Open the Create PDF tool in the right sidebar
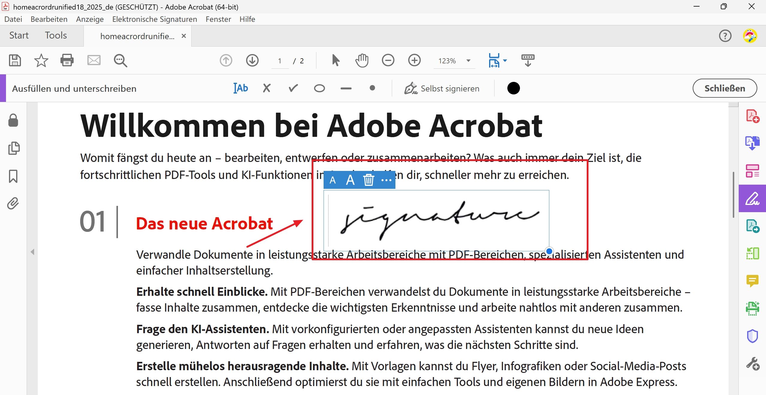The image size is (766, 395). click(752, 116)
